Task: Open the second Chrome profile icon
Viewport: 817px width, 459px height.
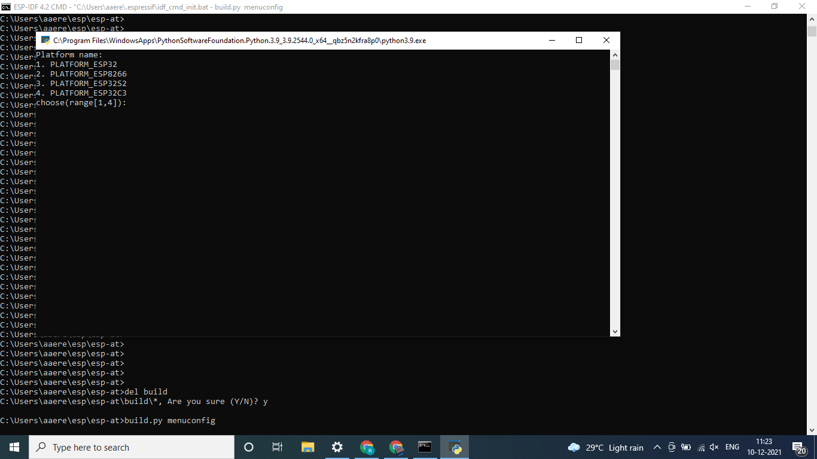Action: point(395,447)
